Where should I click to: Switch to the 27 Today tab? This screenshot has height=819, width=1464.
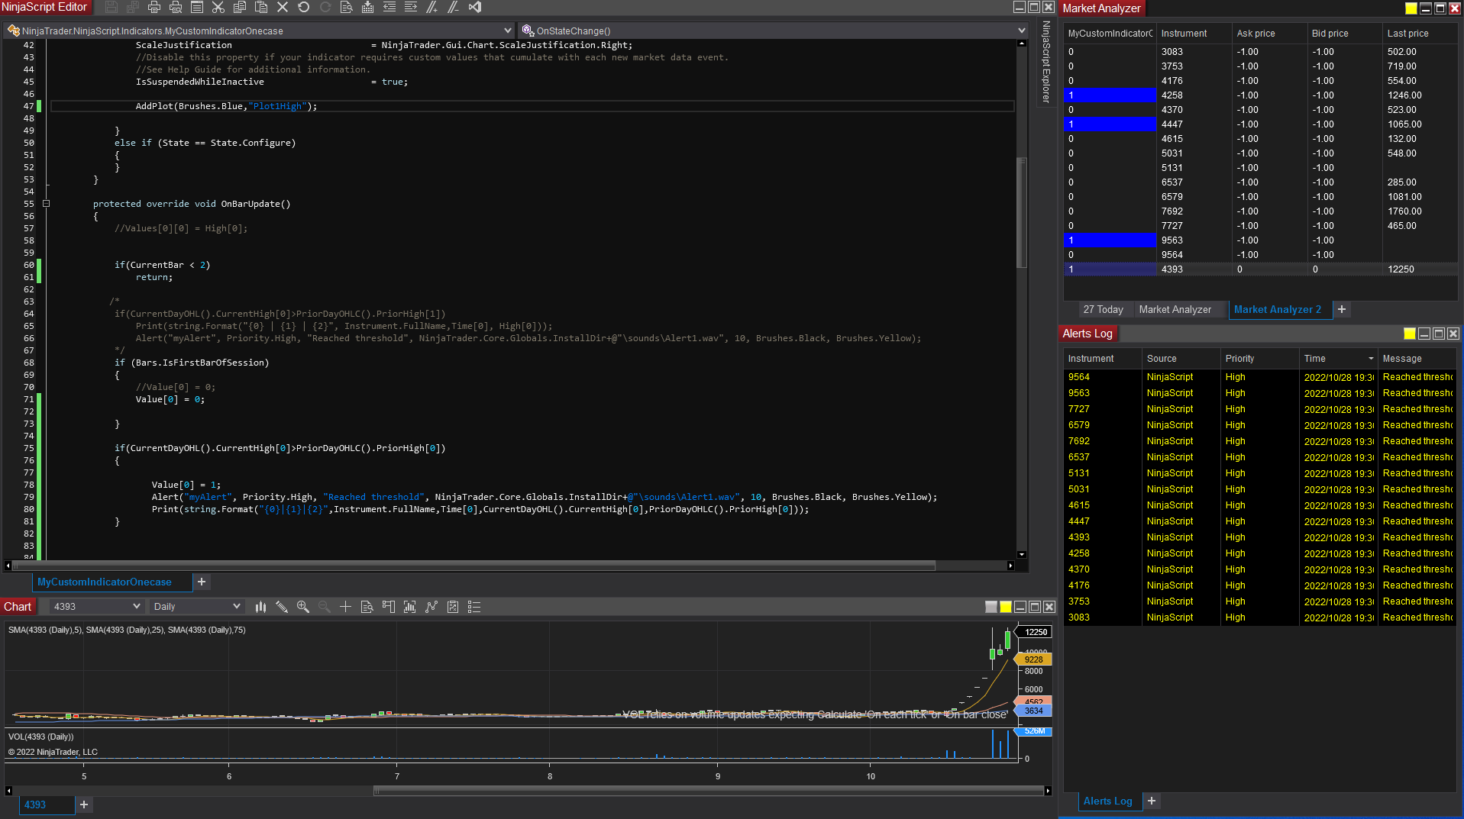tap(1103, 309)
